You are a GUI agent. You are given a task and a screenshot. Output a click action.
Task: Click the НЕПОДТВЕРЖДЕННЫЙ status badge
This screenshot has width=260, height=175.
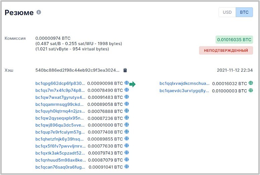pos(226,50)
